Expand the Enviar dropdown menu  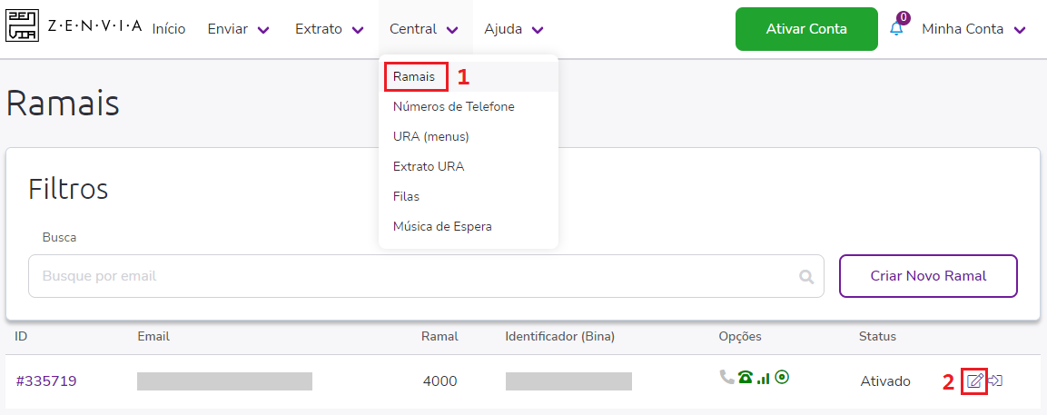pos(239,29)
